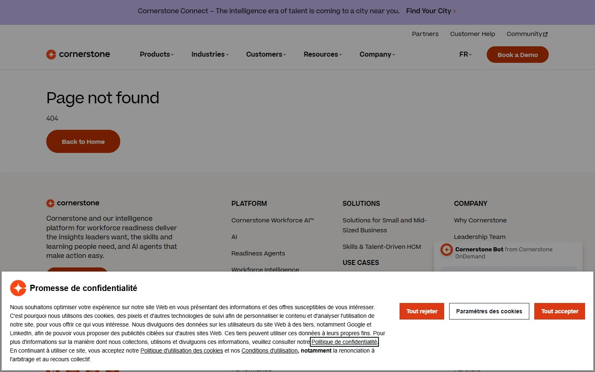Open the AI footer link
This screenshot has height=372, width=595.
pos(234,237)
